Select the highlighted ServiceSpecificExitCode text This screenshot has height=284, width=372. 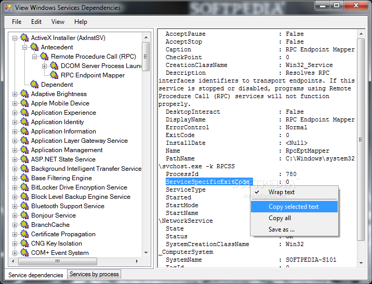(x=209, y=182)
